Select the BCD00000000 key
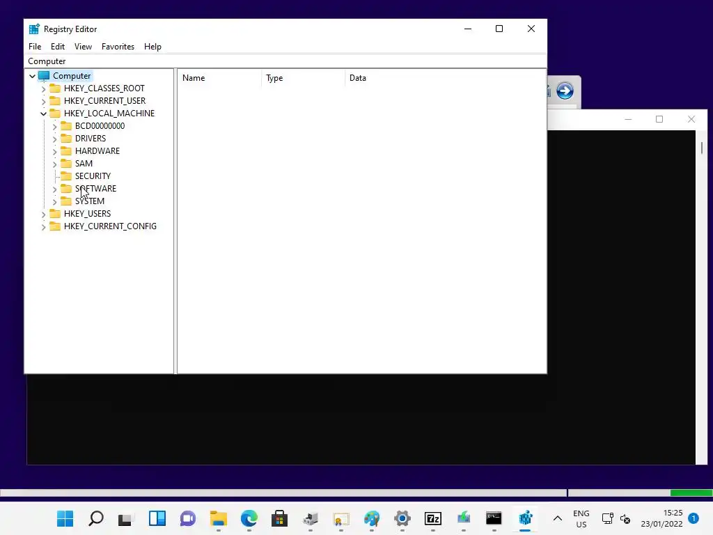This screenshot has height=535, width=713. click(100, 126)
